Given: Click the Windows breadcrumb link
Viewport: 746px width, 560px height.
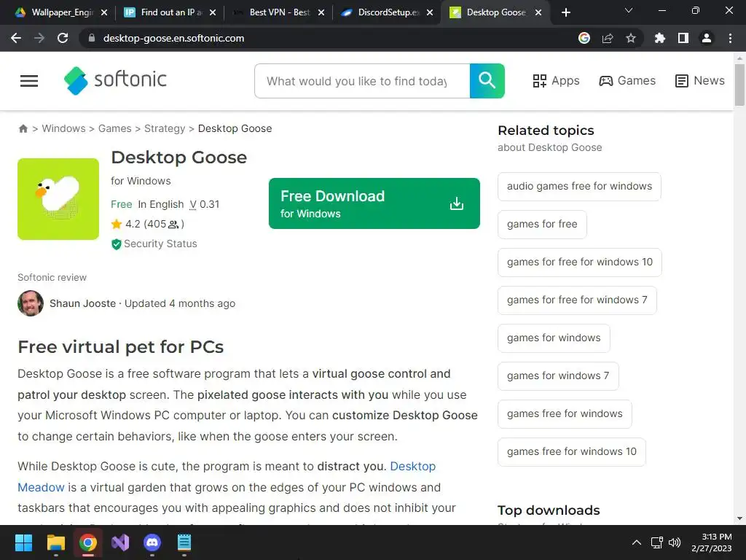Looking at the screenshot, I should click(64, 128).
